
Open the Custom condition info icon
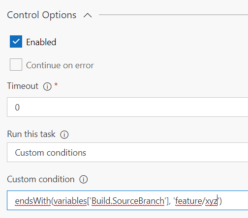point(84,179)
